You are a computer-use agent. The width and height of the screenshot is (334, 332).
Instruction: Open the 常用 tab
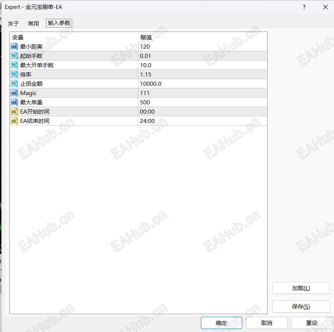(x=33, y=23)
